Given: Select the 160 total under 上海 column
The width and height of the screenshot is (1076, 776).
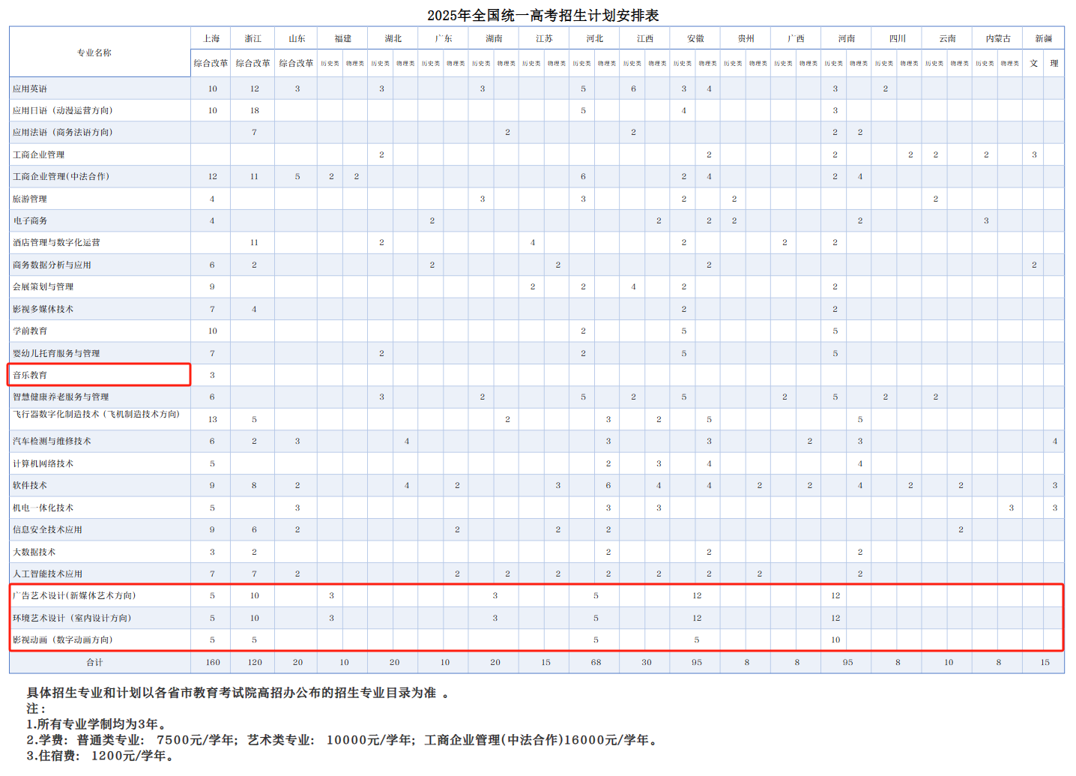Looking at the screenshot, I should 213,662.
